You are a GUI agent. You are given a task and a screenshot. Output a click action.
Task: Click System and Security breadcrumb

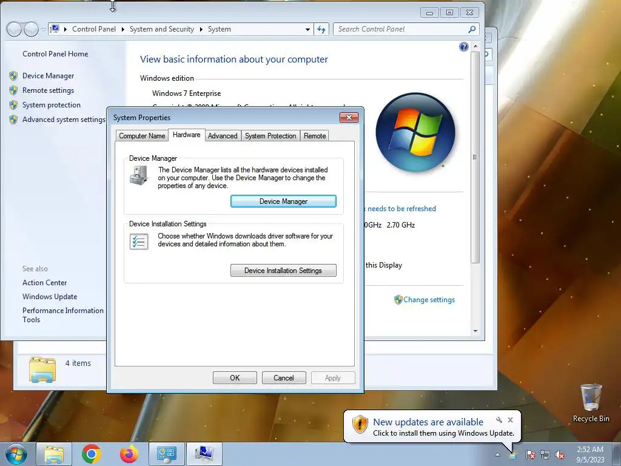tap(162, 29)
